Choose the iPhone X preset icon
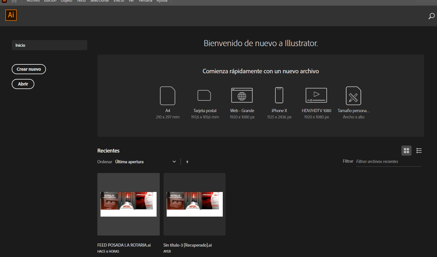The width and height of the screenshot is (437, 257). [x=279, y=95]
